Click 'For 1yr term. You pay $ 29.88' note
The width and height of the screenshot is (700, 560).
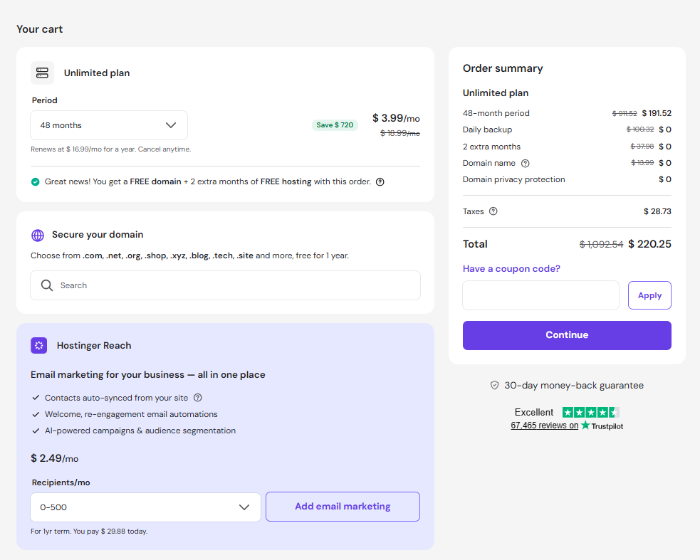[89, 532]
